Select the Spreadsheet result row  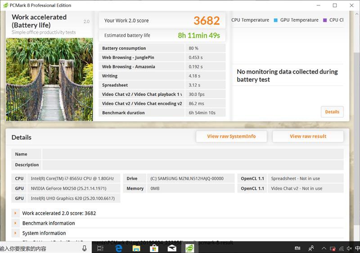tap(162, 85)
